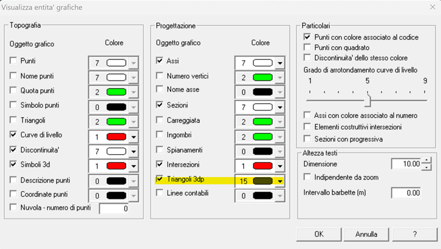Click the green Numero vertici color swatch
Image resolution: width=441 pixels, height=249 pixels.
[x=263, y=78]
